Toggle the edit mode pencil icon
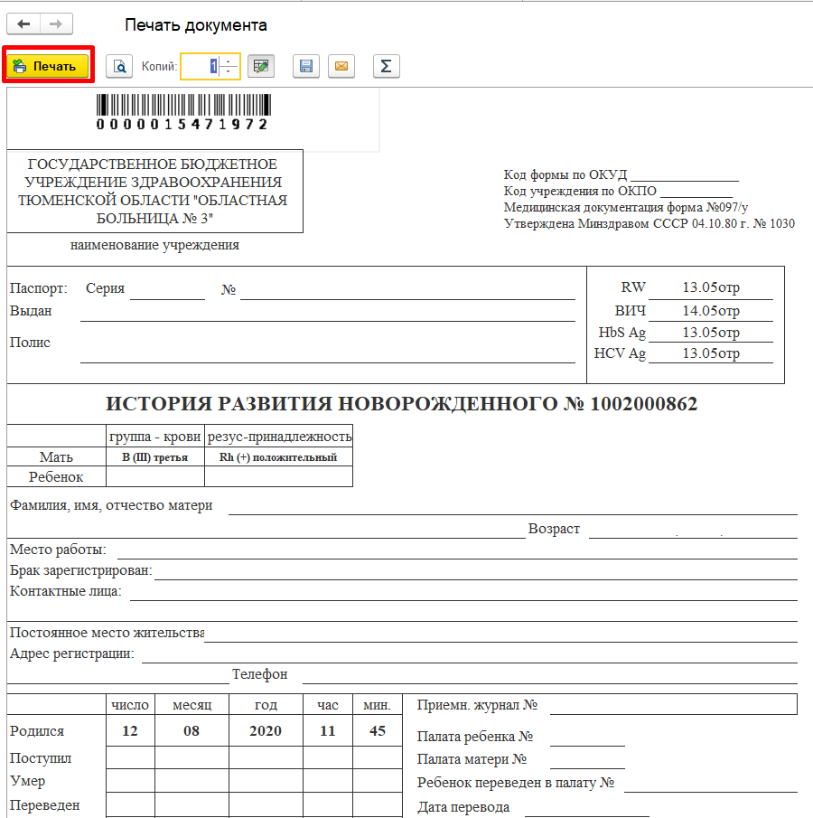The height and width of the screenshot is (818, 813). click(x=261, y=66)
